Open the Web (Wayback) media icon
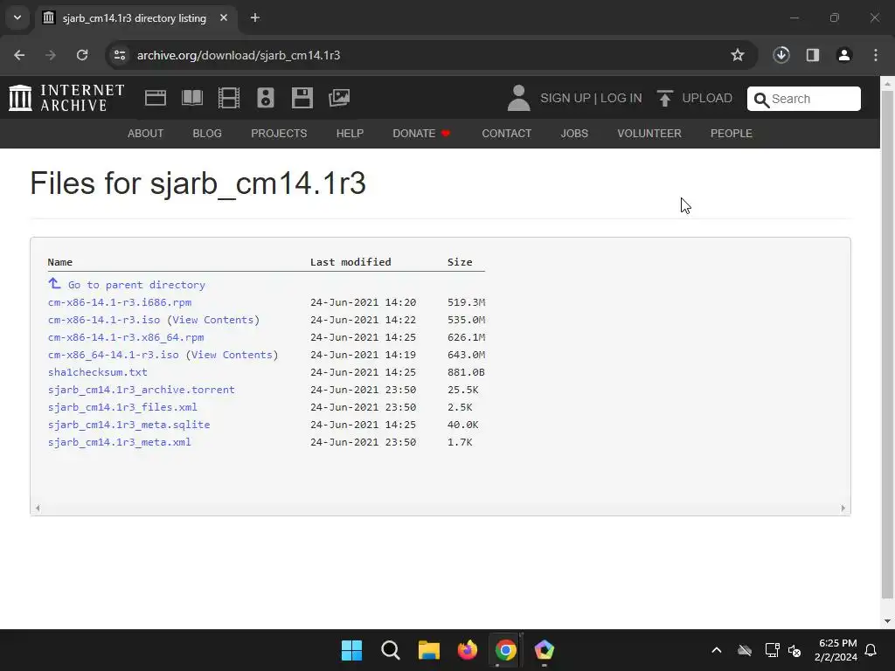This screenshot has width=895, height=671. pyautogui.click(x=156, y=98)
